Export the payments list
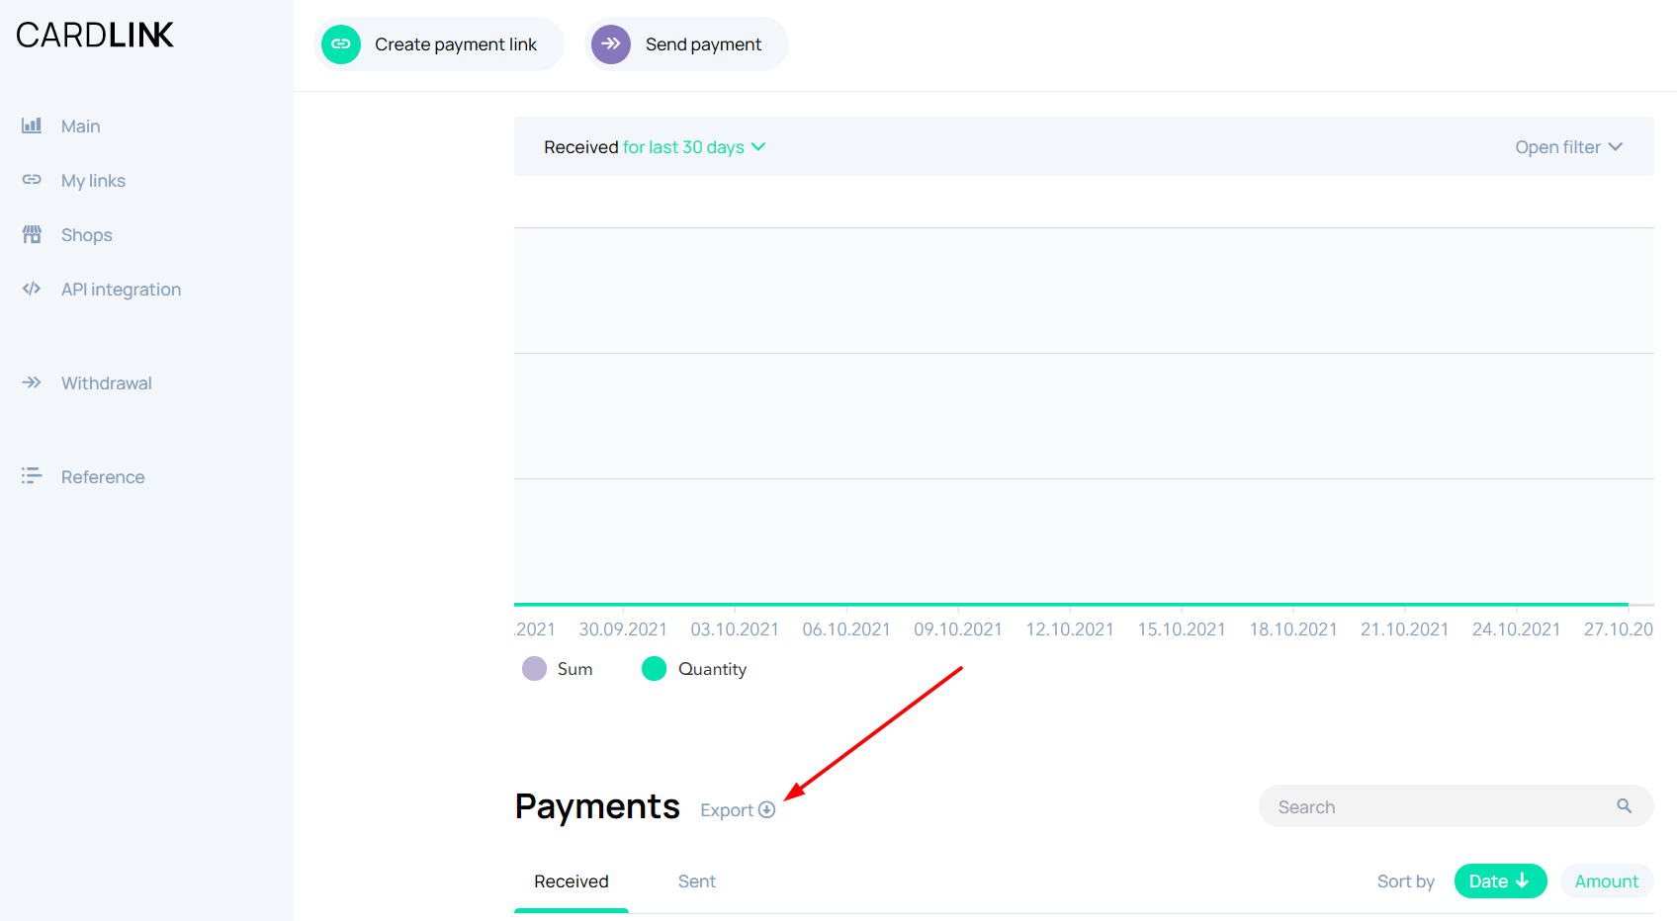The height and width of the screenshot is (921, 1677). 738,810
